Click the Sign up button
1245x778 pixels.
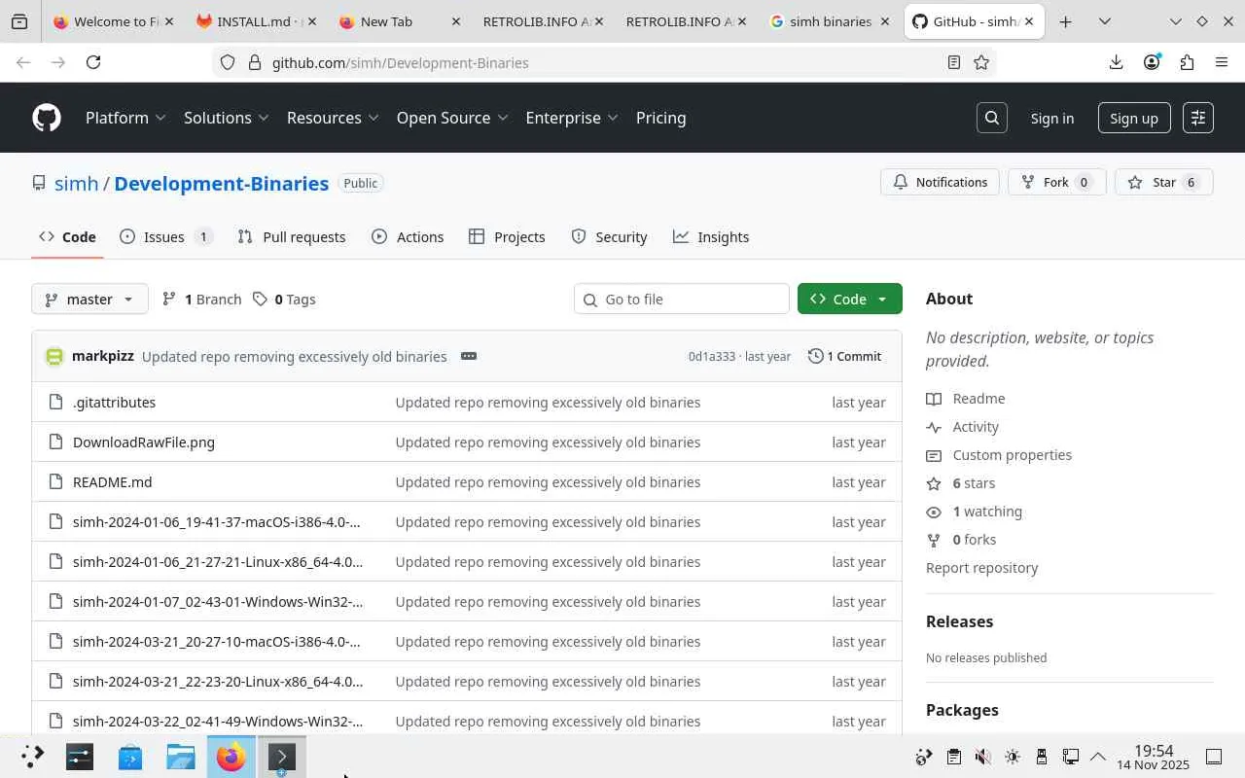1134,118
